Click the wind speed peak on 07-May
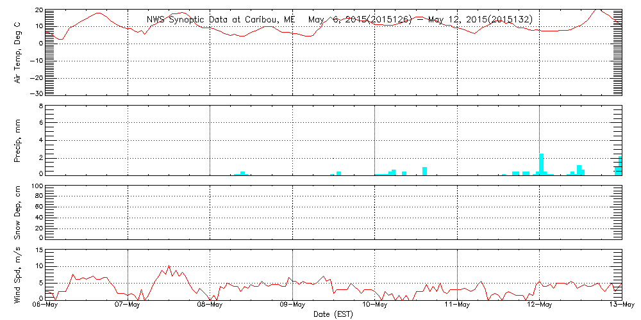Image resolution: width=641 pixels, height=320 pixels. (169, 266)
